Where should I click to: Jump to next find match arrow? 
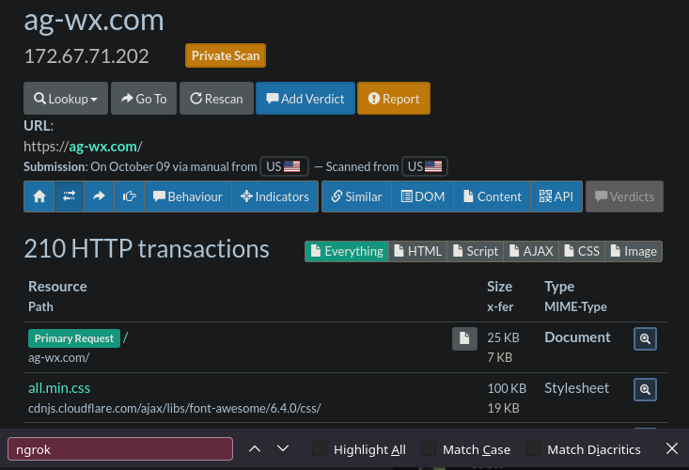pyautogui.click(x=283, y=449)
